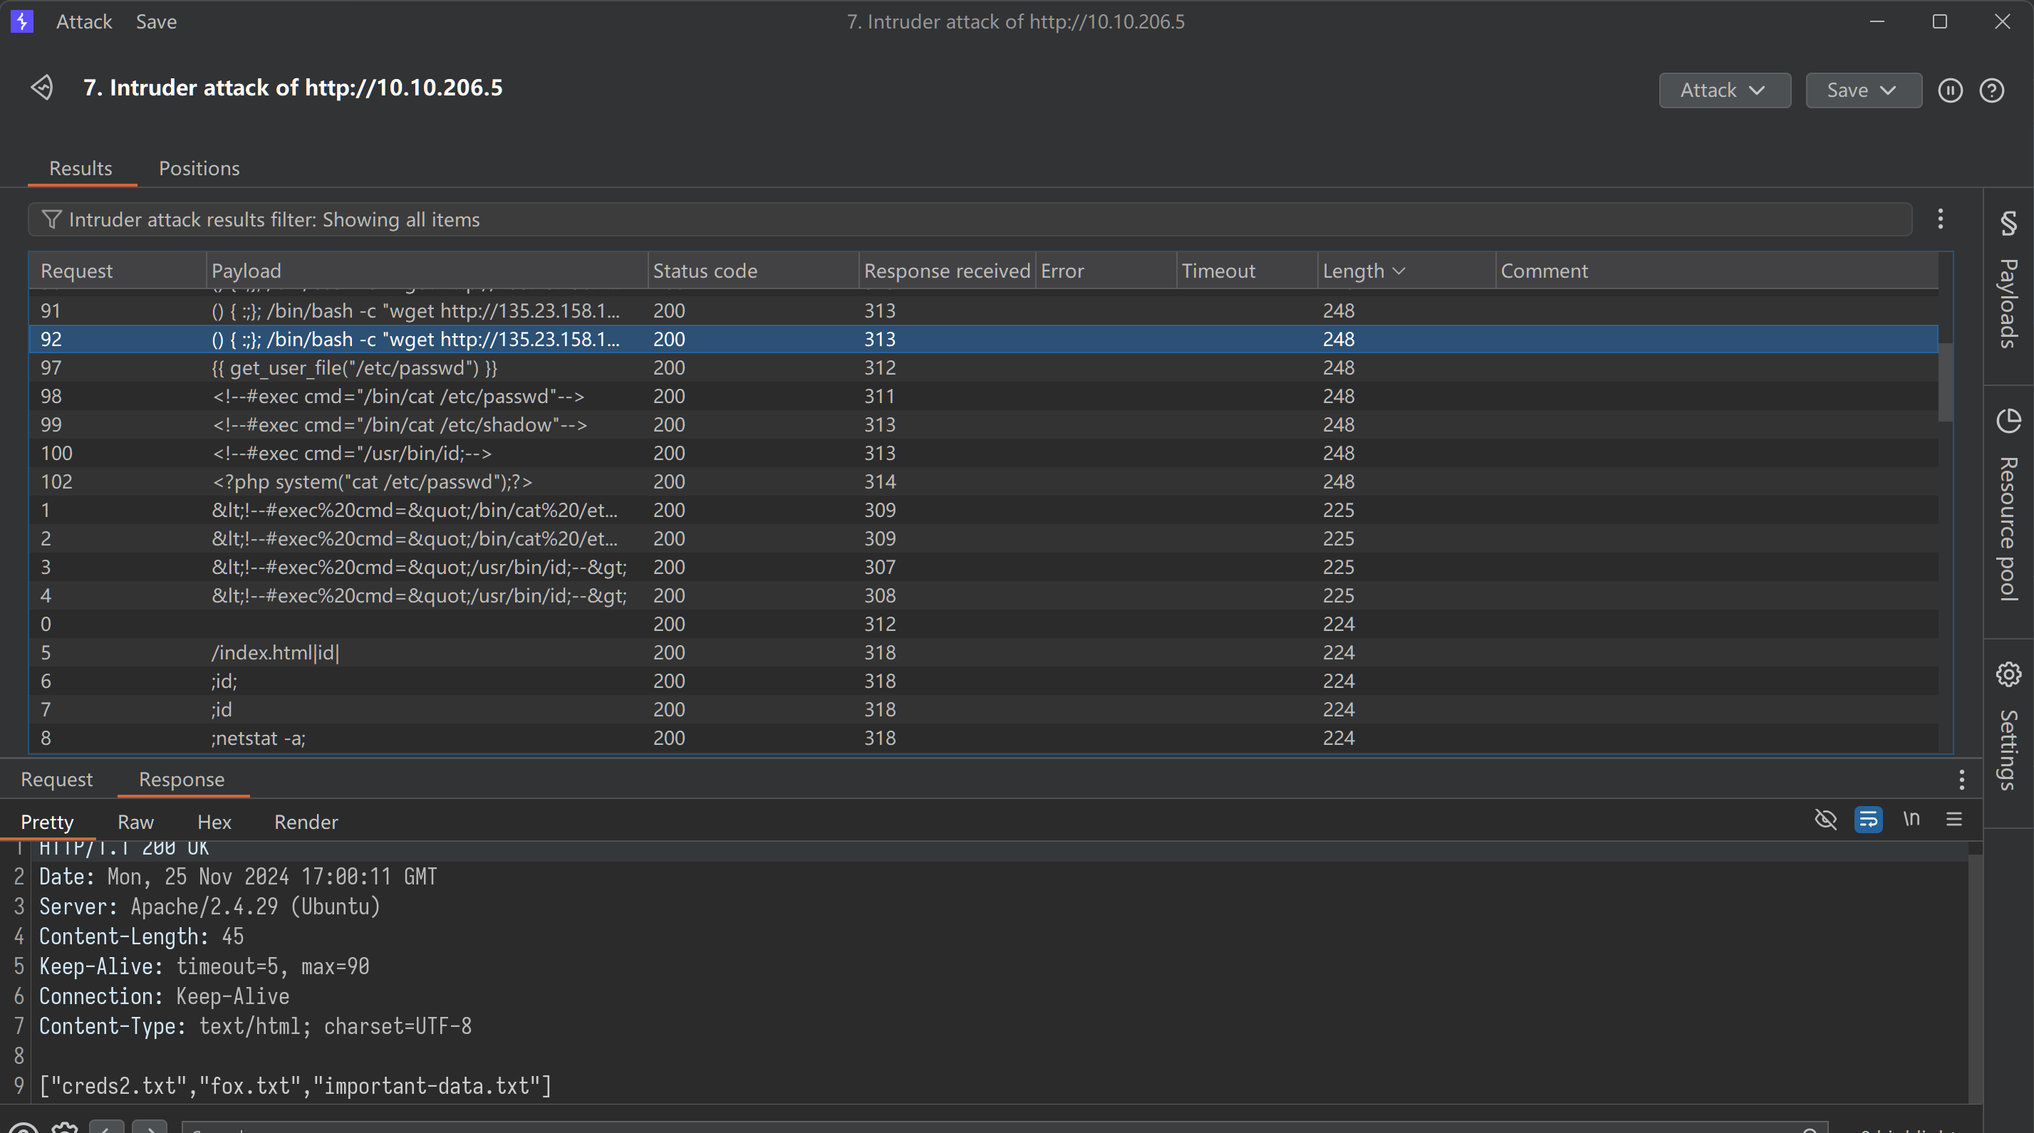Click the Date header line in response
The image size is (2034, 1133).
tap(238, 877)
